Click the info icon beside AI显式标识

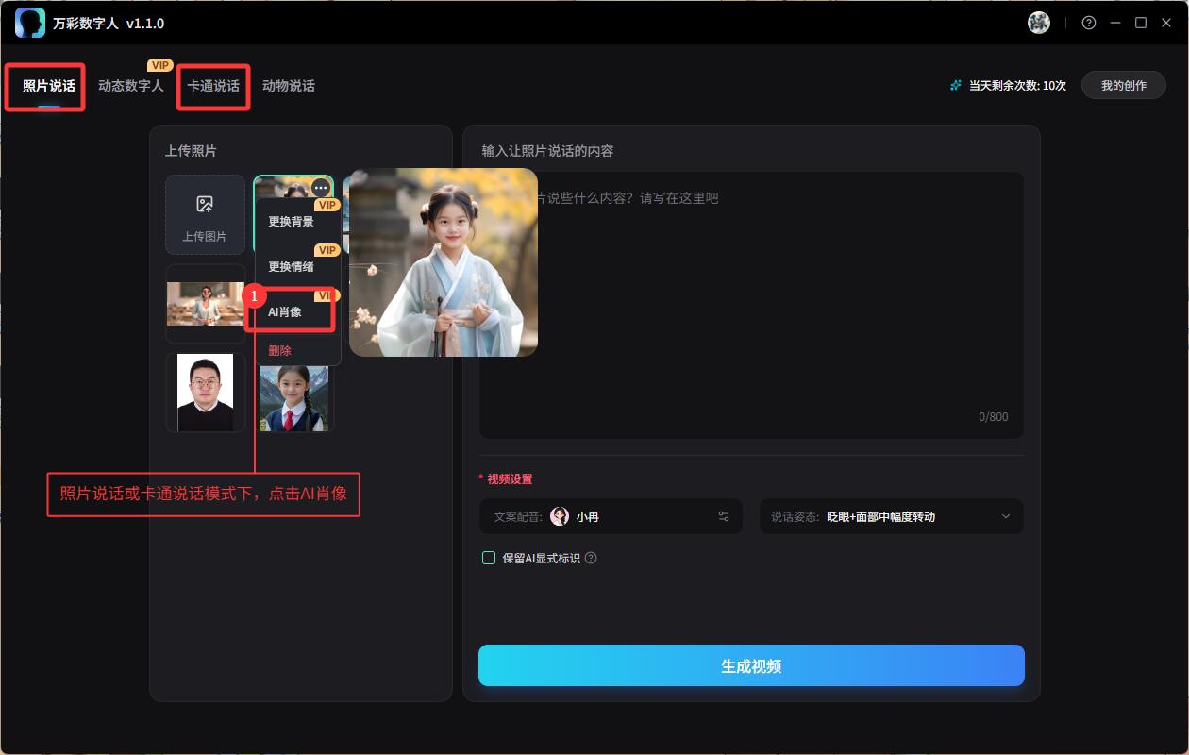click(591, 558)
